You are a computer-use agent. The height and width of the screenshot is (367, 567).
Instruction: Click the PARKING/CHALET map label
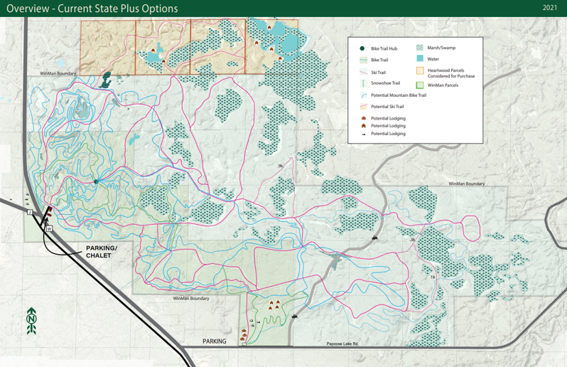point(101,252)
